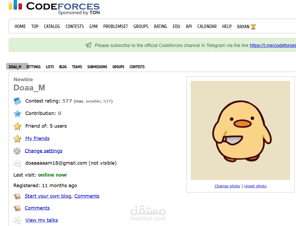
Task: Click the Newbie rank label
Action: coord(23,79)
